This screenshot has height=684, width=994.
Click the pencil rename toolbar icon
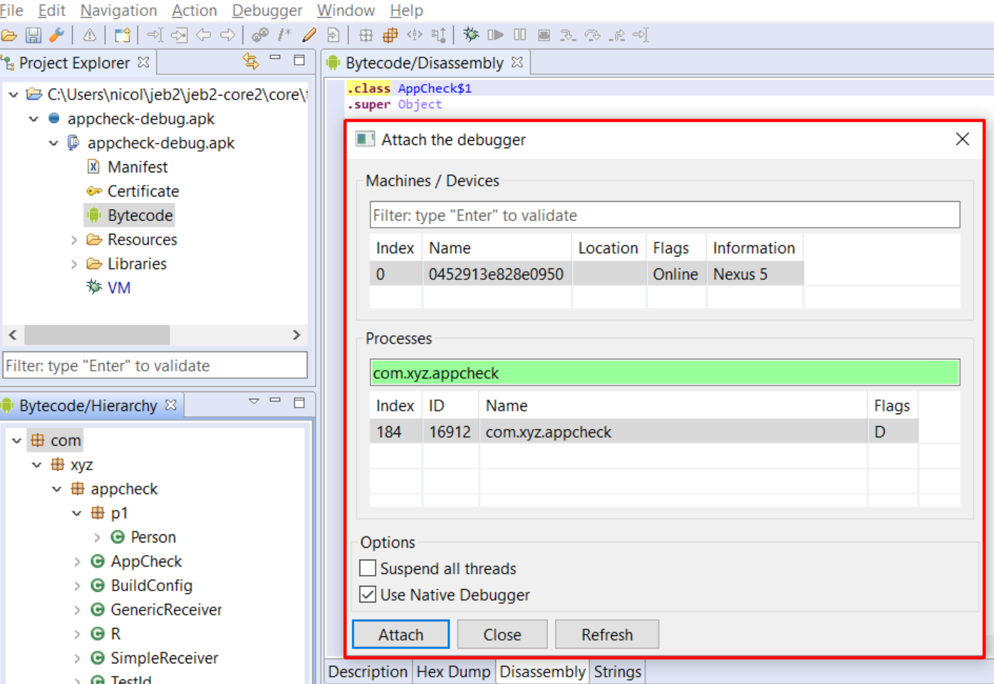309,35
